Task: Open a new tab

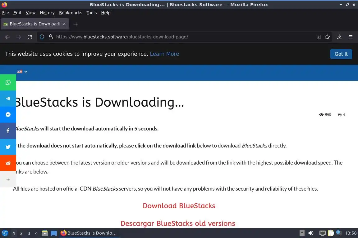Action: point(76,24)
